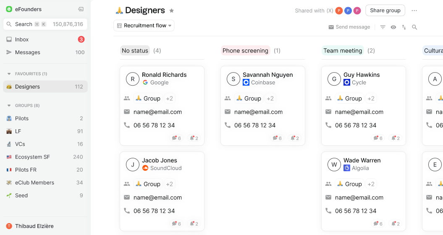Click the No status column label
Screen dimensions: 443x235
click(x=135, y=50)
